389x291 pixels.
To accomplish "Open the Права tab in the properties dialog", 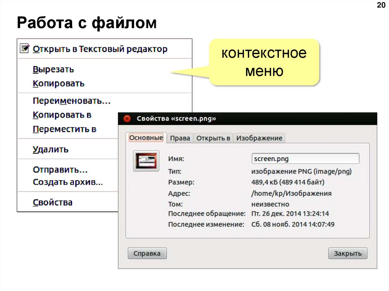I will pyautogui.click(x=180, y=138).
